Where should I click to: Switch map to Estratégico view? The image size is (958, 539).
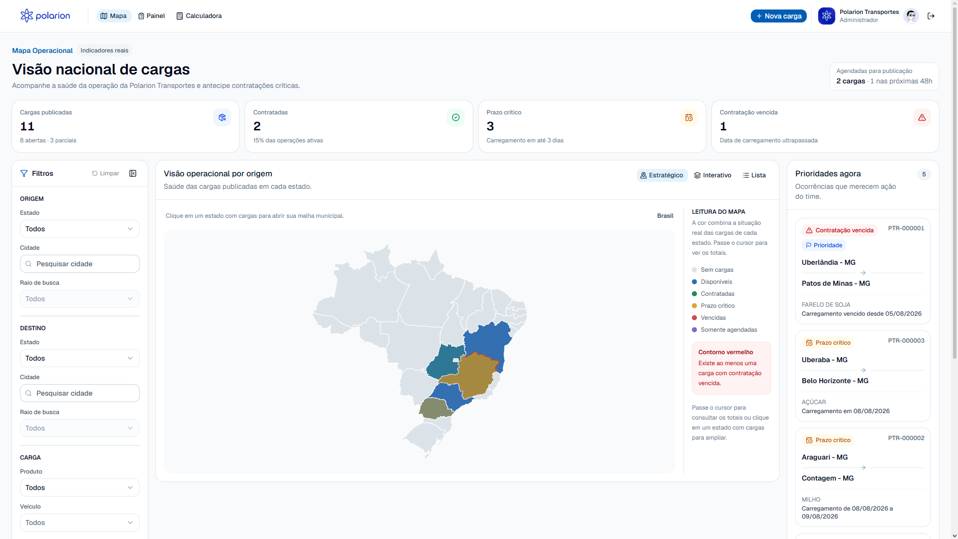(662, 175)
